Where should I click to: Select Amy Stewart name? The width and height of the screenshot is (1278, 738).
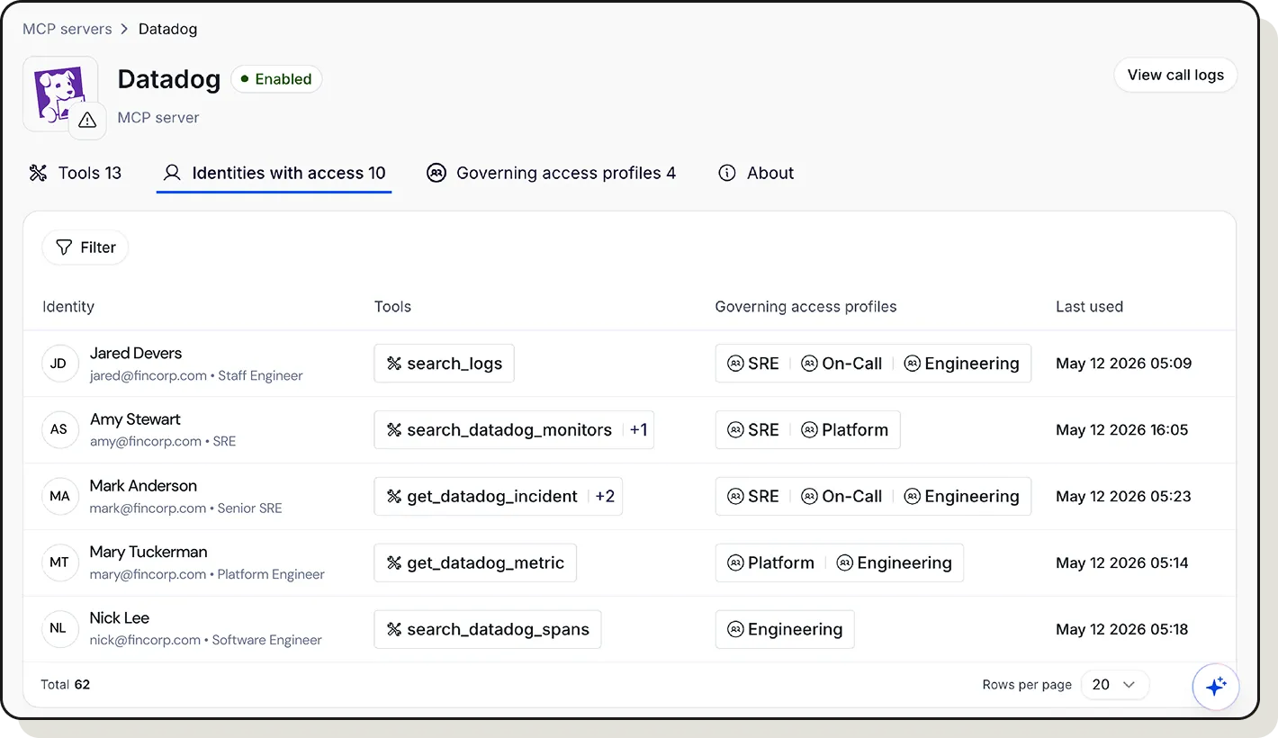(x=135, y=419)
